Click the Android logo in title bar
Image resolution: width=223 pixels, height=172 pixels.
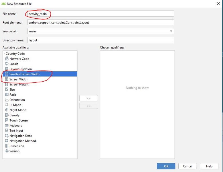coord(3,3)
